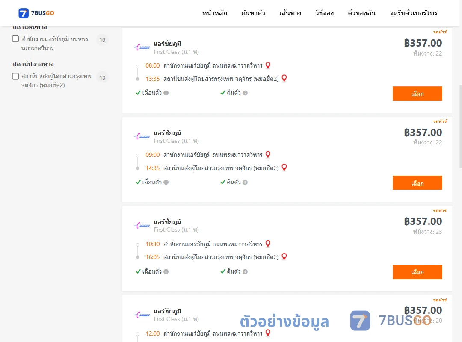Screen dimensions: 462x342
Task: Click the คืนตั๋ว checkmark in 09:00 trip
Action: (x=223, y=182)
